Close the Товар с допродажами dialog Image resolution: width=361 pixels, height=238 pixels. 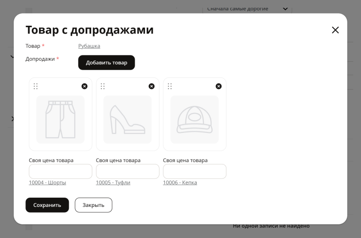[x=335, y=30]
